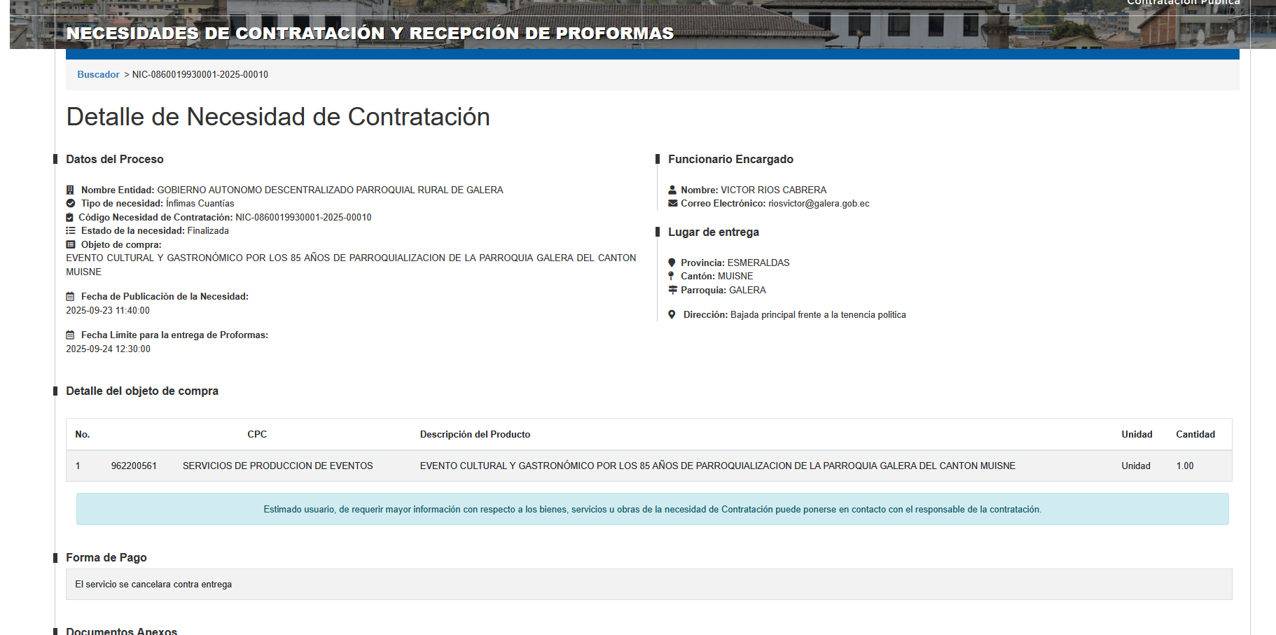Click the email address riosvictor@galera.gob.ec
Screen dimensions: 1276x635
[819, 204]
